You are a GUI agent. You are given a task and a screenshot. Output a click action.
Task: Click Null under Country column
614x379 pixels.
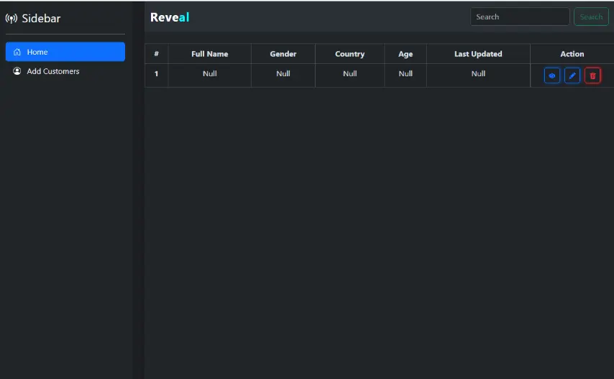click(349, 73)
